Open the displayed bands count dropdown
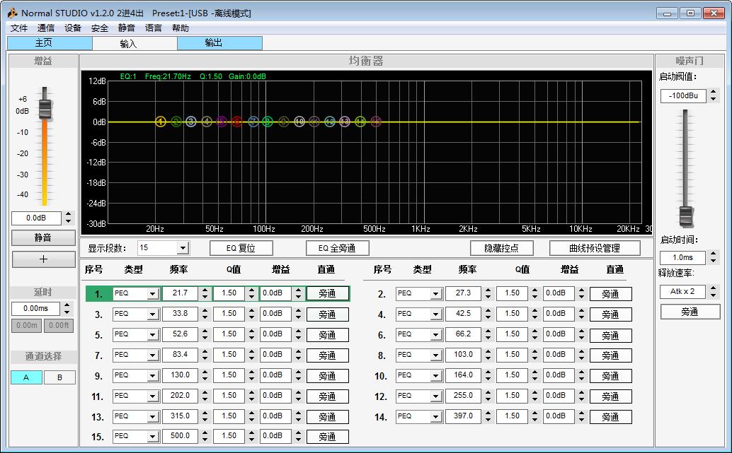Viewport: 732px width, 453px height. pyautogui.click(x=183, y=248)
